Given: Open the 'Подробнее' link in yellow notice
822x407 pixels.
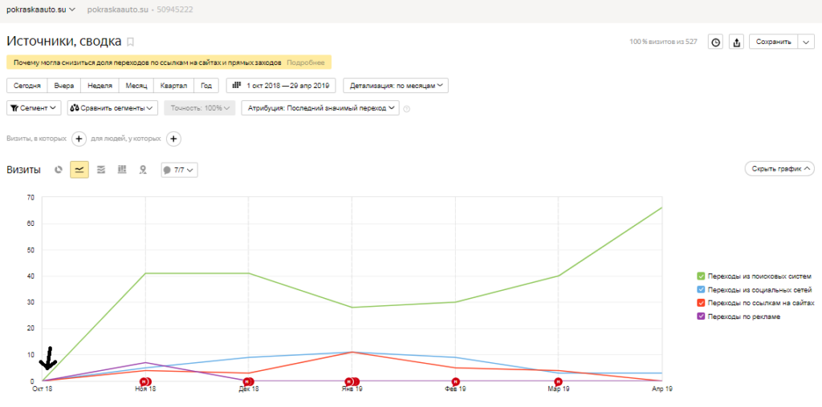Looking at the screenshot, I should coord(305,62).
